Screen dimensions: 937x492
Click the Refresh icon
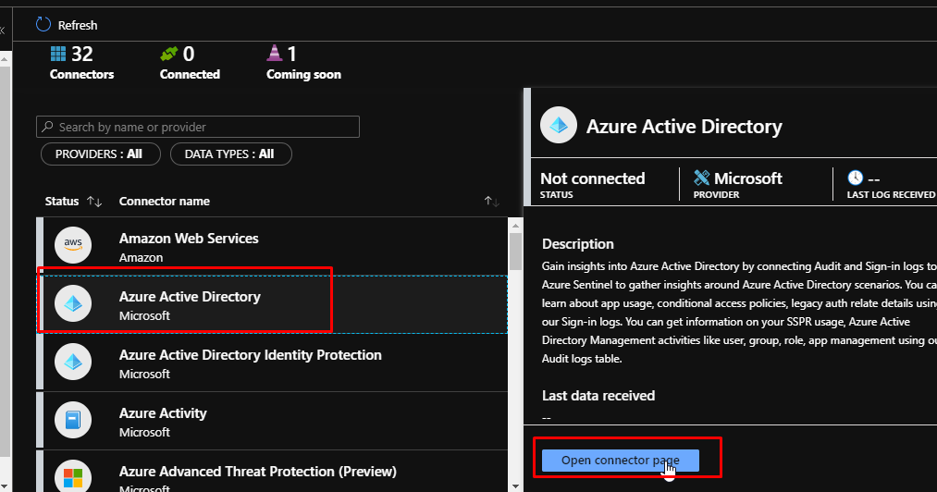pyautogui.click(x=43, y=25)
